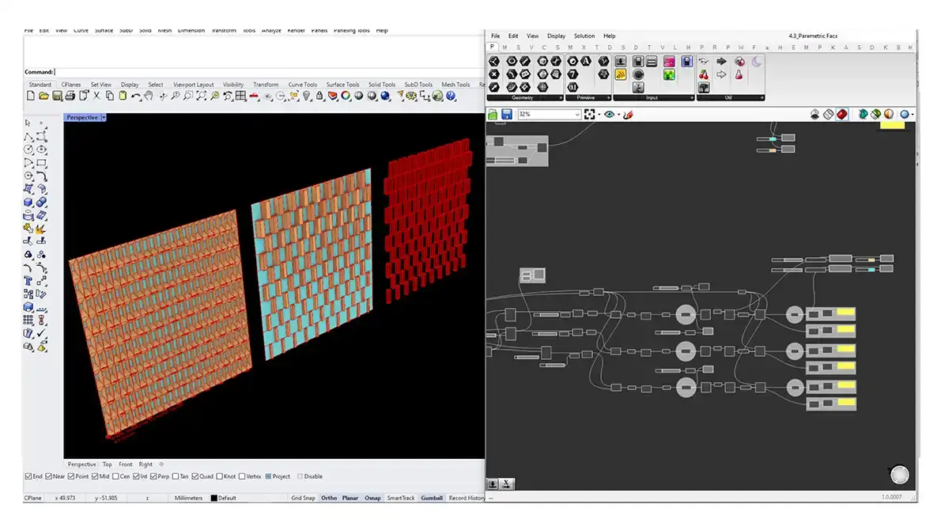Click the green checker icon in Input panel
Image resolution: width=941 pixels, height=527 pixels.
click(668, 74)
